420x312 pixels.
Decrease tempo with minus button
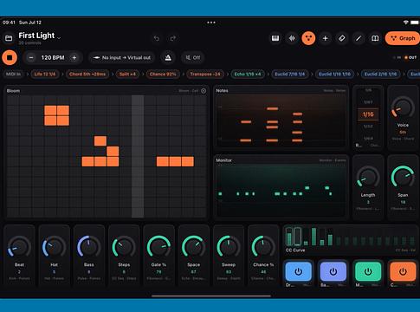(x=31, y=58)
